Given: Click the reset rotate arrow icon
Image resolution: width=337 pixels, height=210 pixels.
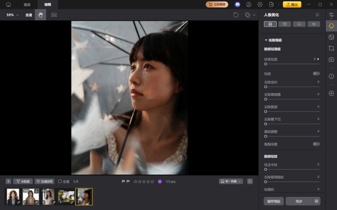Looking at the screenshot, I should tap(236, 15).
